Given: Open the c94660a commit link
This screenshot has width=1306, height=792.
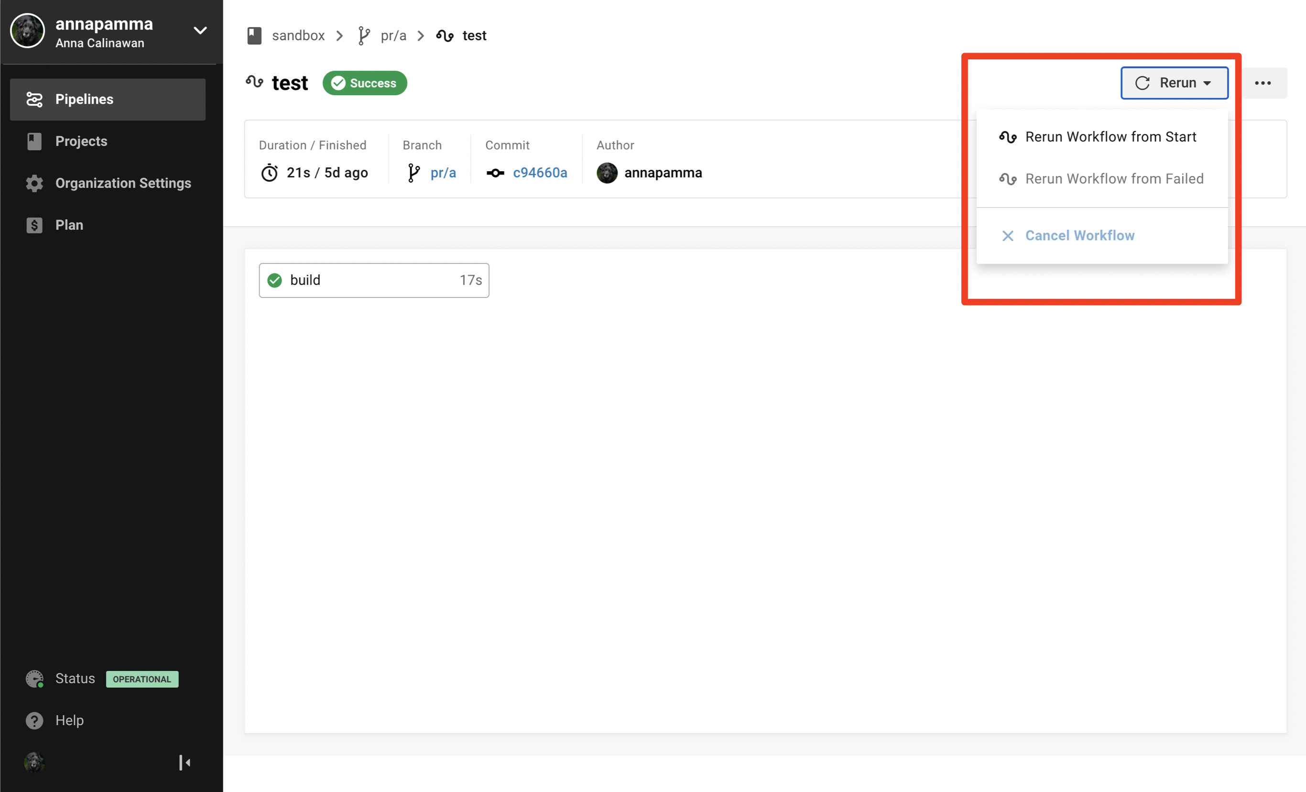Looking at the screenshot, I should [x=540, y=173].
